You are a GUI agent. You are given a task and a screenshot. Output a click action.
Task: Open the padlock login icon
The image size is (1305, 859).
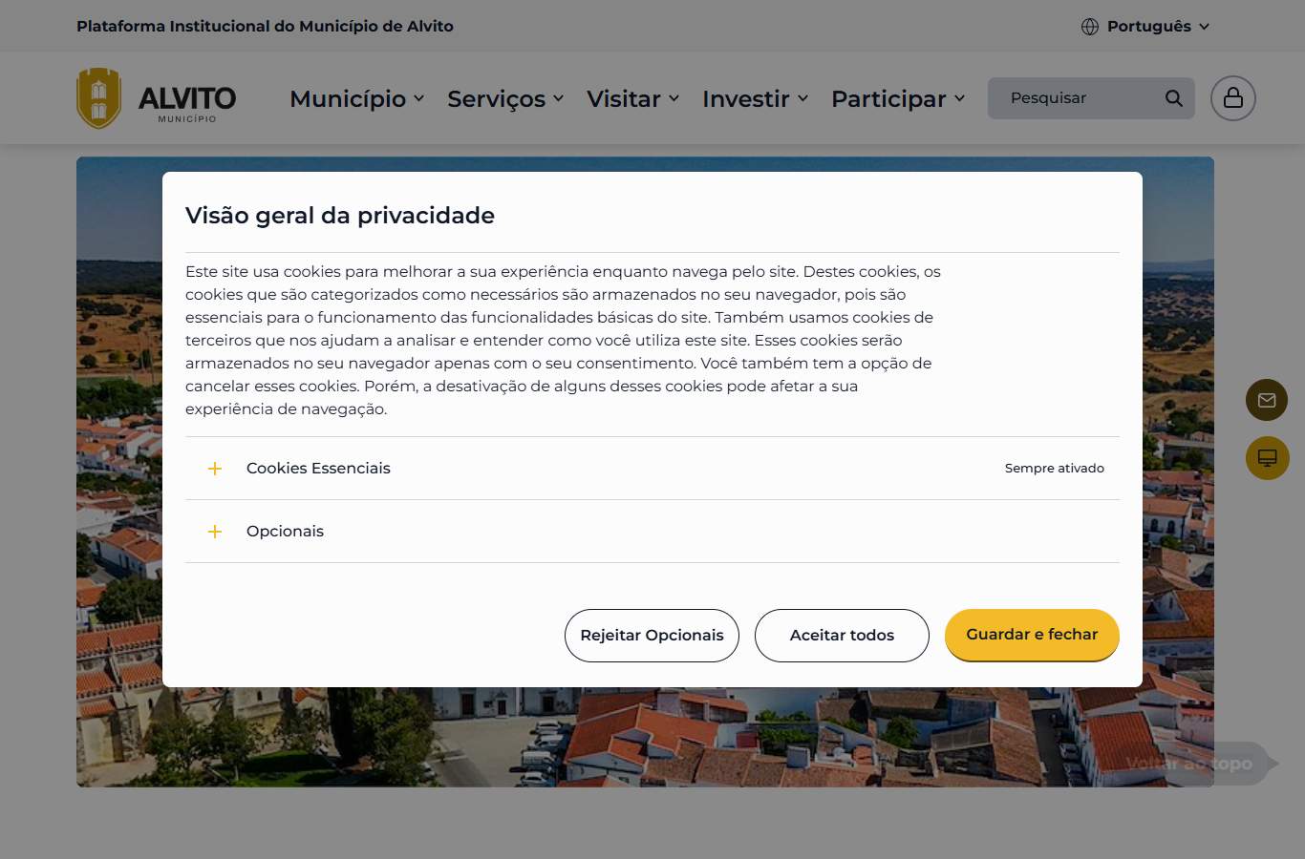point(1233,98)
